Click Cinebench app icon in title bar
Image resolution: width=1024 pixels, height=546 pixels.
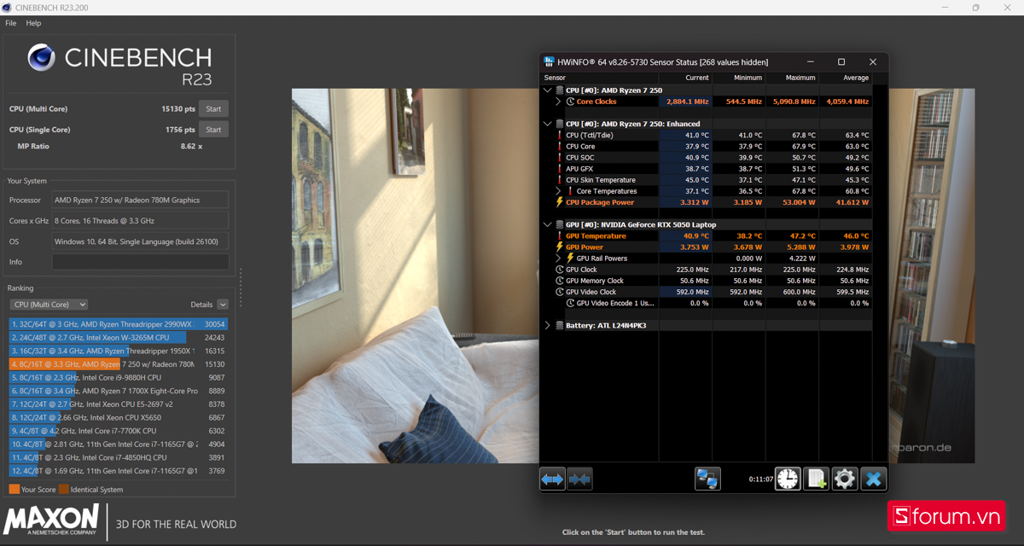[x=8, y=8]
